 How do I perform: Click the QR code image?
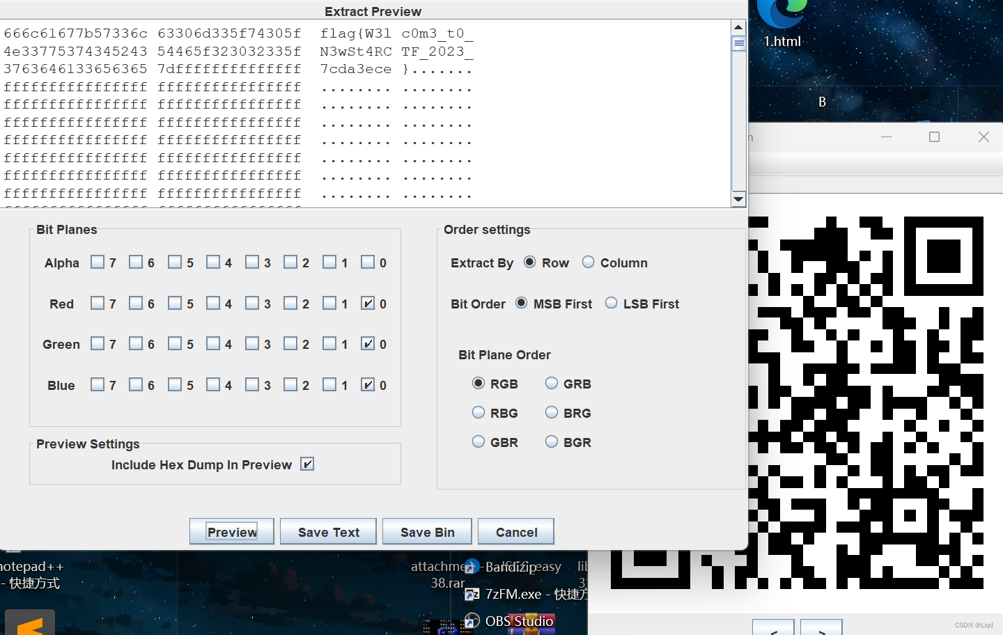tap(867, 402)
